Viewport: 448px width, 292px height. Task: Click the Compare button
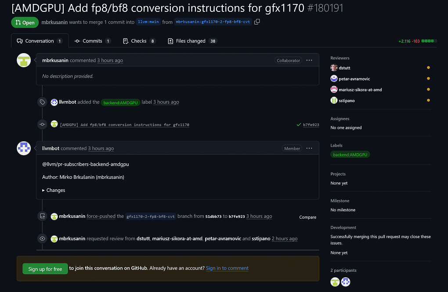tap(308, 217)
